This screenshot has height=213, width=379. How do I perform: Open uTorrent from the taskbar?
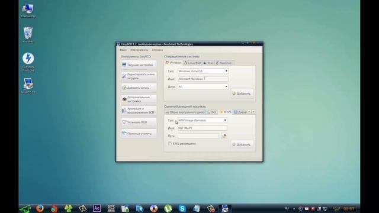click(x=168, y=208)
